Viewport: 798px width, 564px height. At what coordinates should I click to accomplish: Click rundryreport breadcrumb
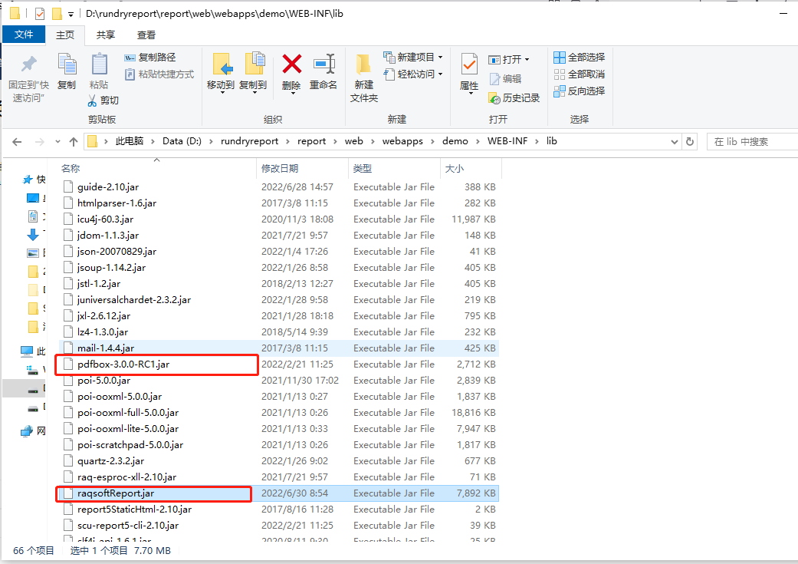[x=249, y=141]
